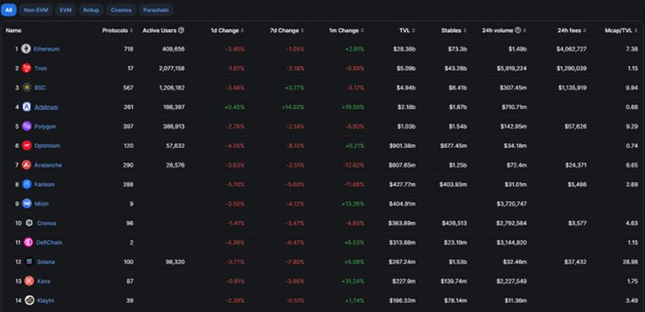Open the Cosmos category tab

[121, 11]
